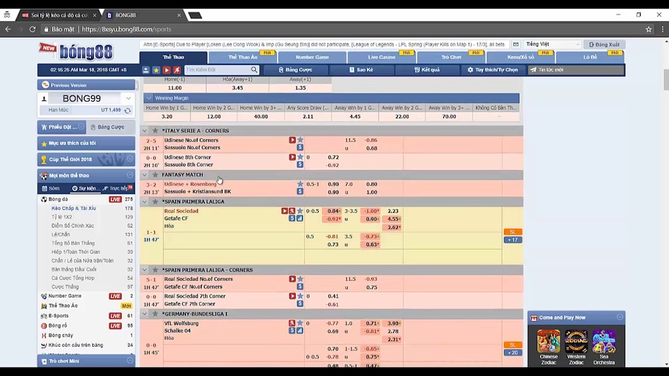Go back using the browser back arrow

pos(8,29)
